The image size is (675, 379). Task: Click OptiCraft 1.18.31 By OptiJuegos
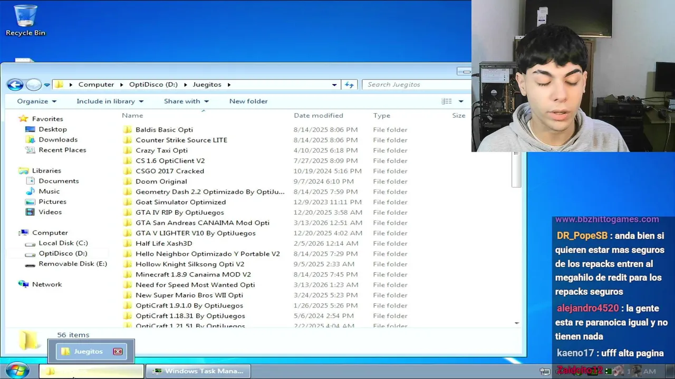pyautogui.click(x=190, y=316)
